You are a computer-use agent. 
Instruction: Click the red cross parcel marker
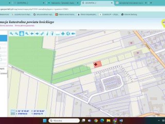(96, 64)
